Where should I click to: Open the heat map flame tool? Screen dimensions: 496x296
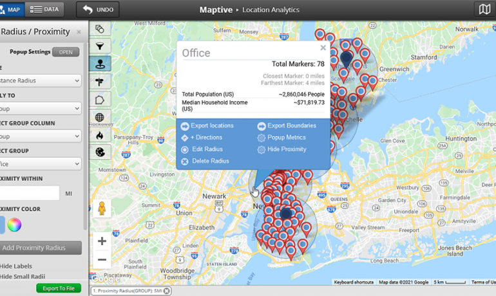(100, 135)
